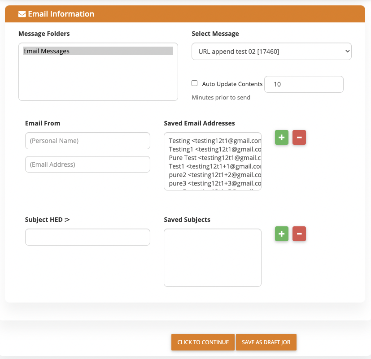Image resolution: width=371 pixels, height=359 pixels.
Task: Click the CLICK TO CONTINUE button
Action: pyautogui.click(x=203, y=342)
